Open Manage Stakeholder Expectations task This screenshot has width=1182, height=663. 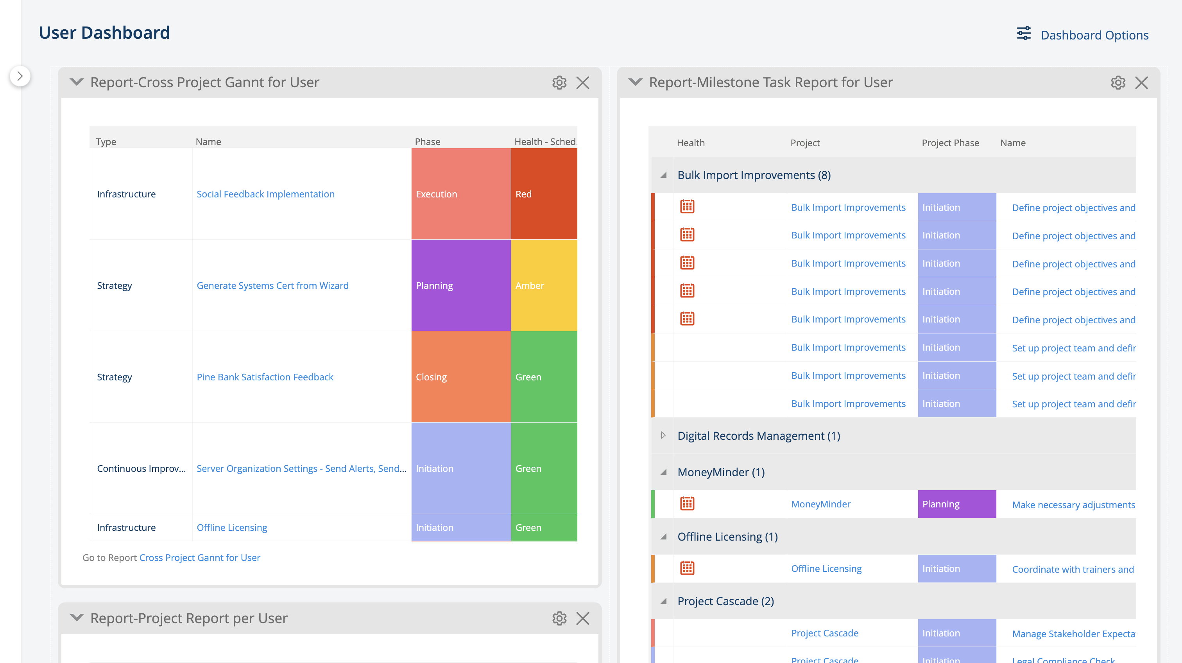pos(1074,633)
